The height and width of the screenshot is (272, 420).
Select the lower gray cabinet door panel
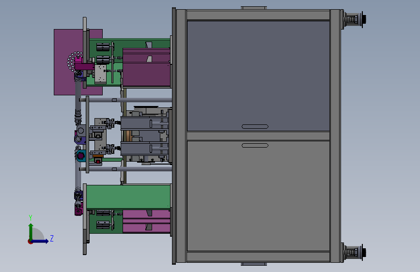pyautogui.click(x=258, y=196)
